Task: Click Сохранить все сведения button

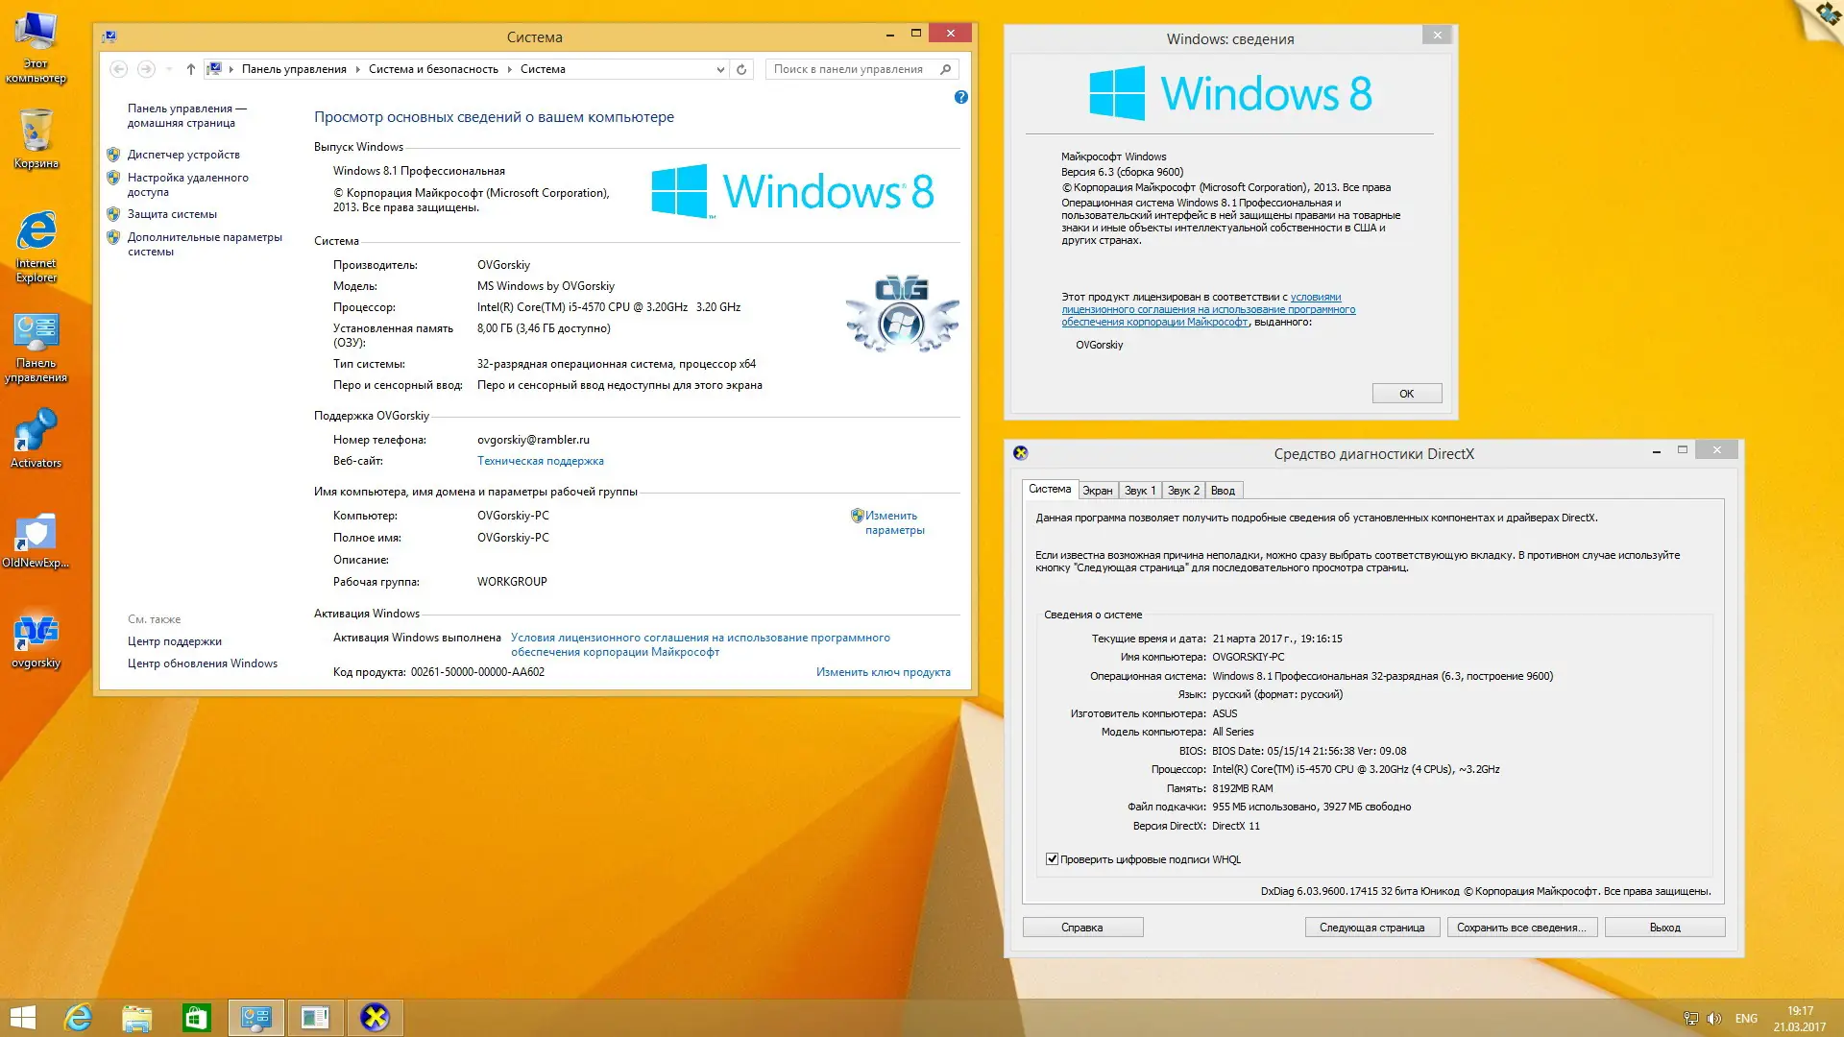Action: [x=1521, y=928]
